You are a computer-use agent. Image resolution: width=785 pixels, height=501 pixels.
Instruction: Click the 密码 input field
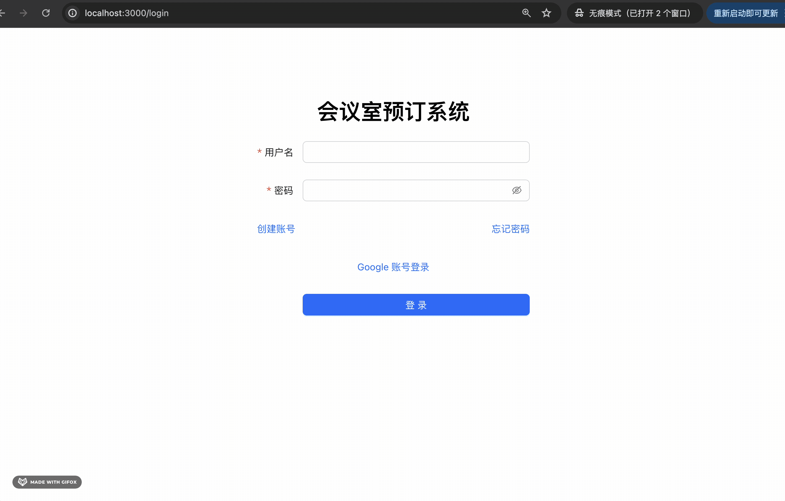point(404,190)
